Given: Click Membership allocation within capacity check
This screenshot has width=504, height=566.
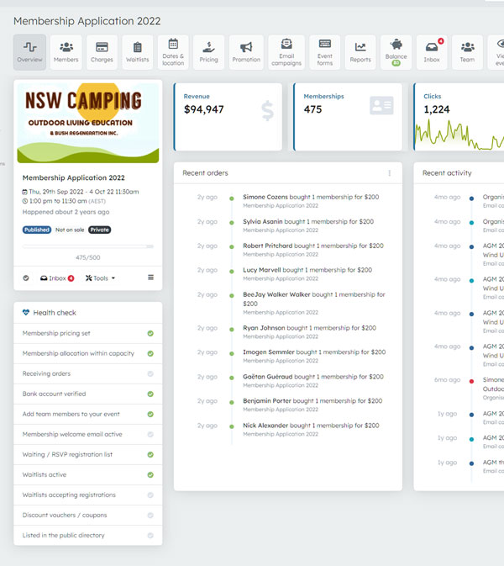Looking at the screenshot, I should tap(150, 354).
